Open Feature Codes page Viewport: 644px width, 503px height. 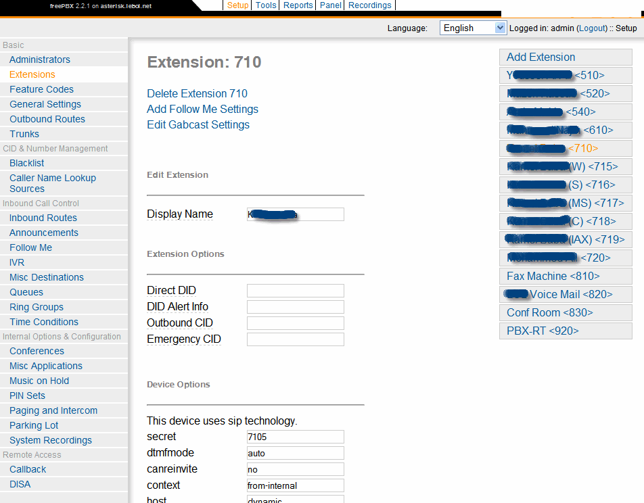[41, 89]
